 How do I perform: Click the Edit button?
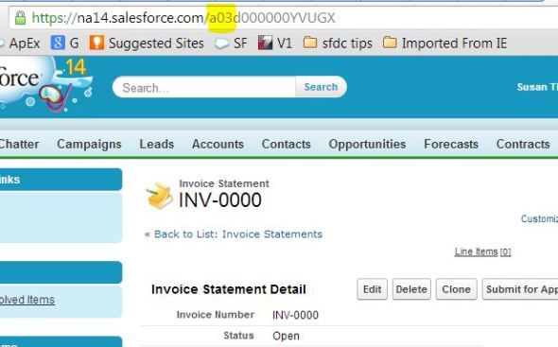pos(372,289)
